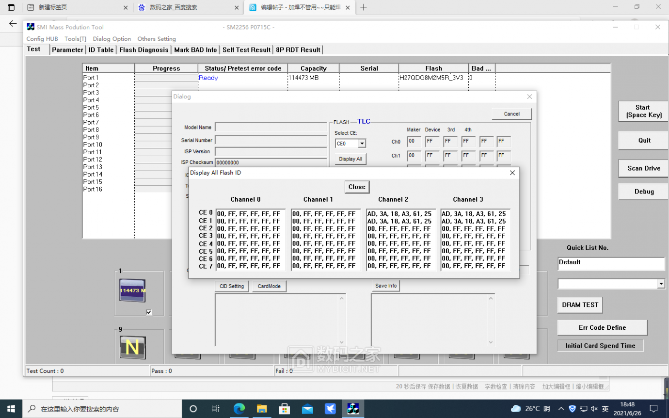Click the Display All button
The height and width of the screenshot is (418, 669).
tap(350, 159)
